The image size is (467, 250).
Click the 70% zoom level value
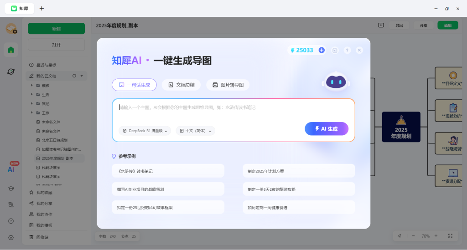(x=425, y=236)
